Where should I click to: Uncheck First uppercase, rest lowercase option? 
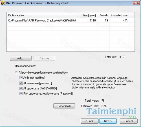[21, 93]
